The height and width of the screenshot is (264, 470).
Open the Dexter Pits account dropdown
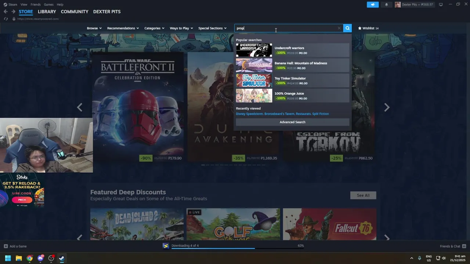(x=417, y=4)
